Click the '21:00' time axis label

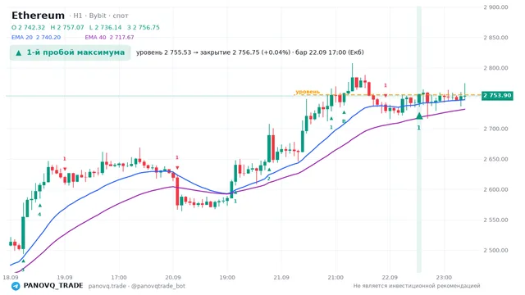336,277
